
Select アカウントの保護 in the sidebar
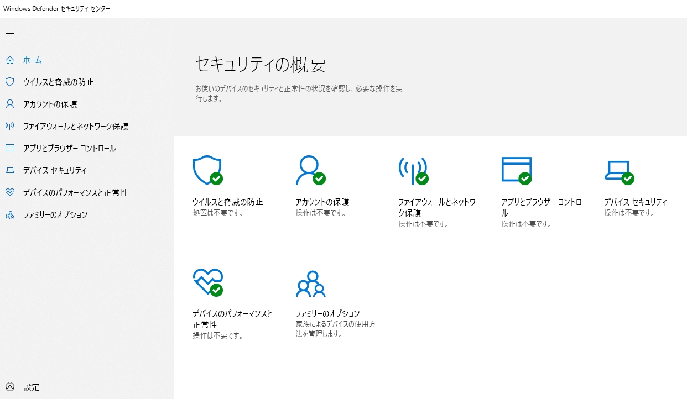pos(50,104)
